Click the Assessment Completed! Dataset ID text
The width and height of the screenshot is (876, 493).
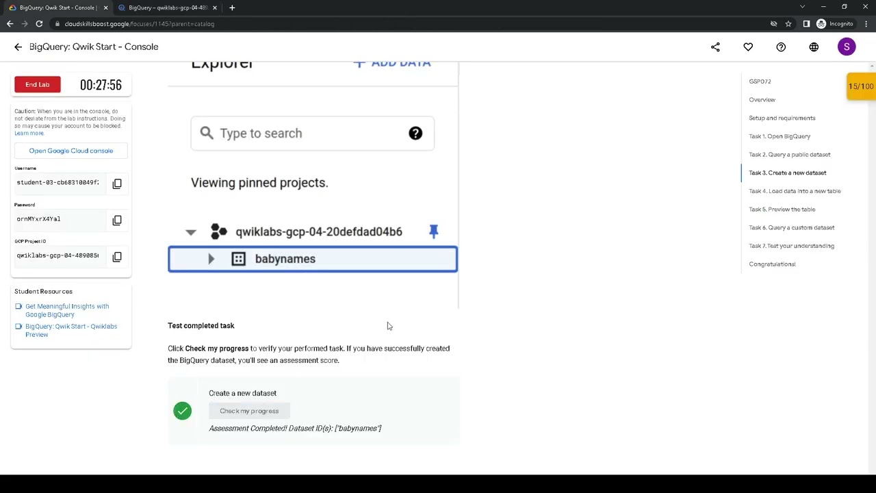pyautogui.click(x=295, y=429)
